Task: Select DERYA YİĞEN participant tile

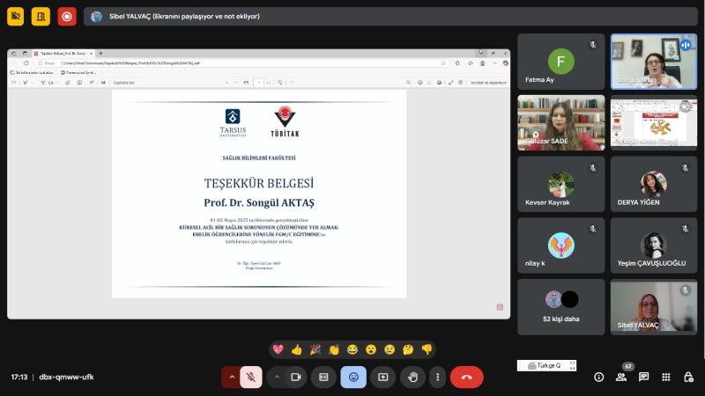Action: point(653,184)
